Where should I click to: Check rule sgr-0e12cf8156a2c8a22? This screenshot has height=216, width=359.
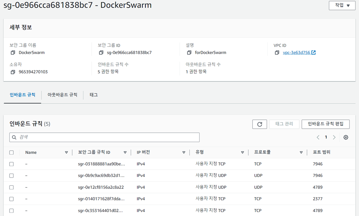tap(11, 187)
